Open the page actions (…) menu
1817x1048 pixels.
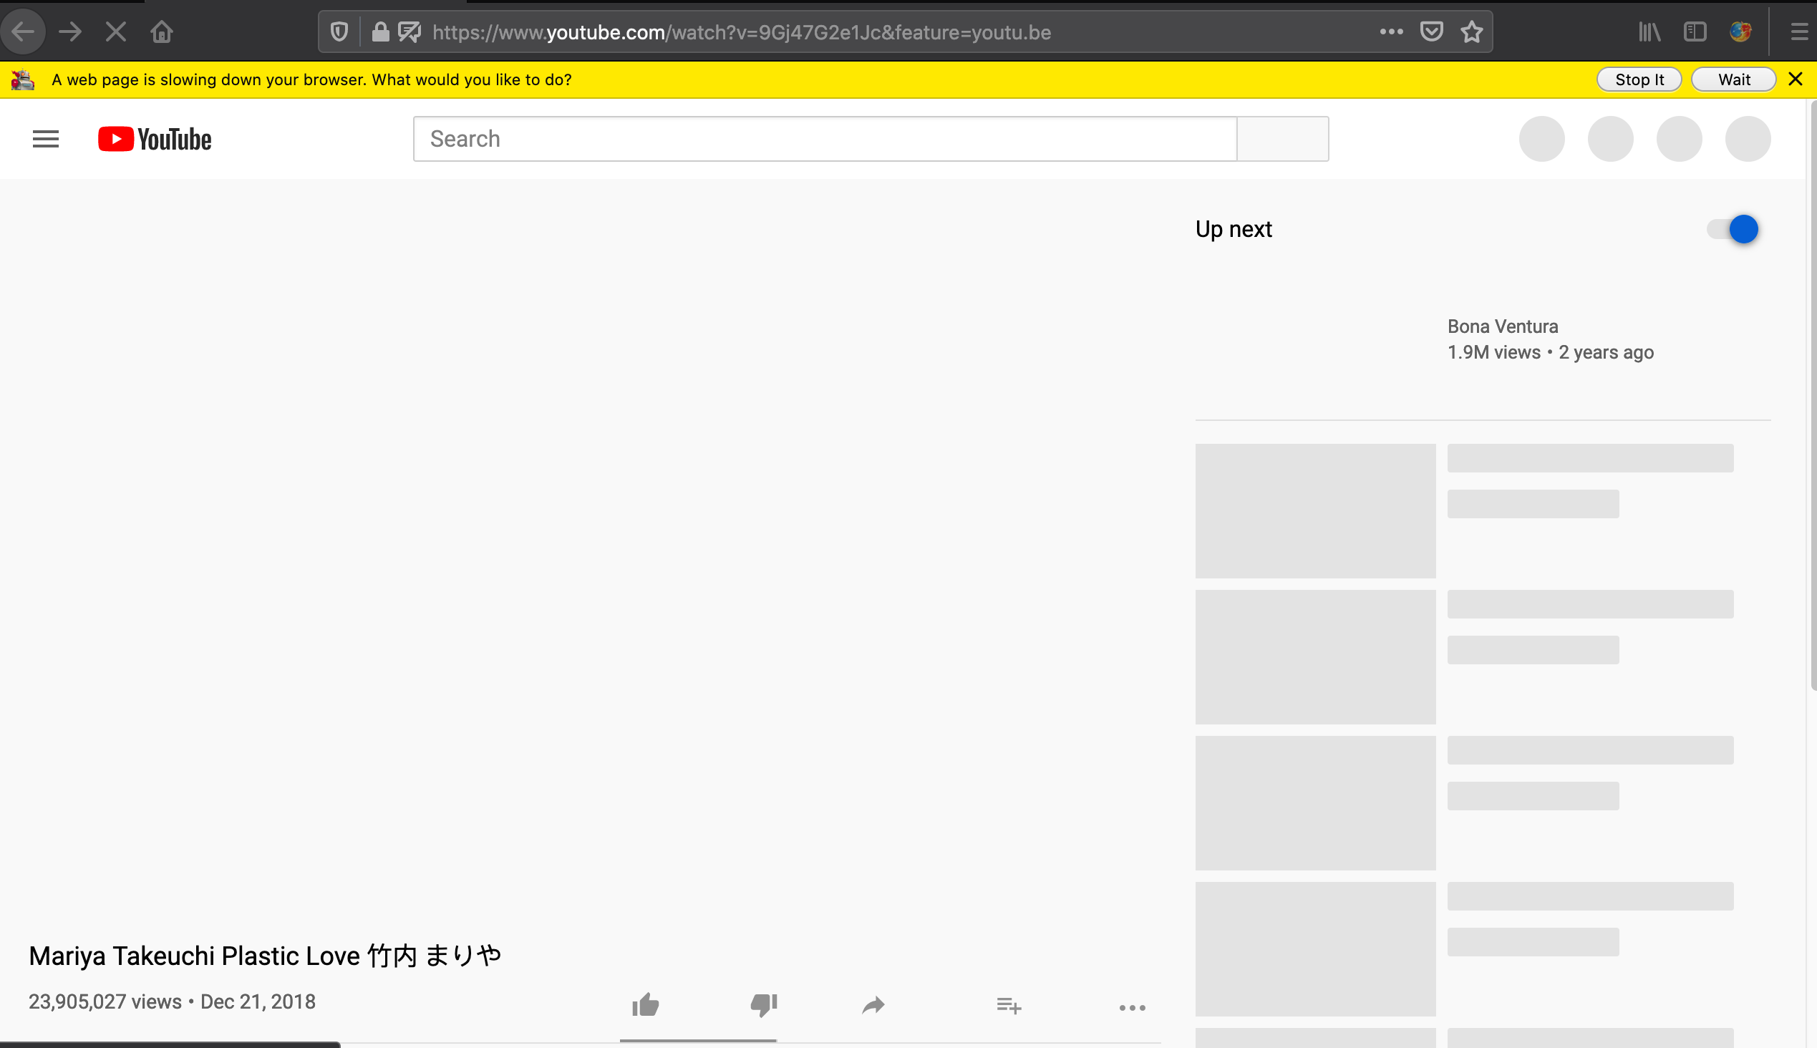1392,31
